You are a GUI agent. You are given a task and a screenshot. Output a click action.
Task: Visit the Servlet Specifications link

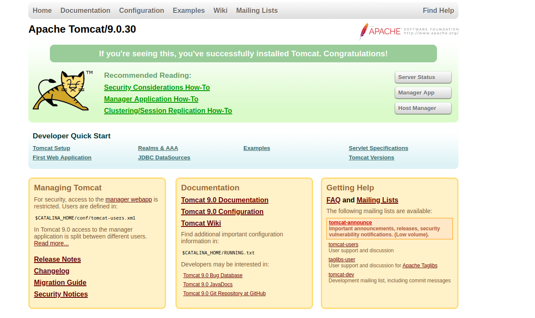(378, 148)
